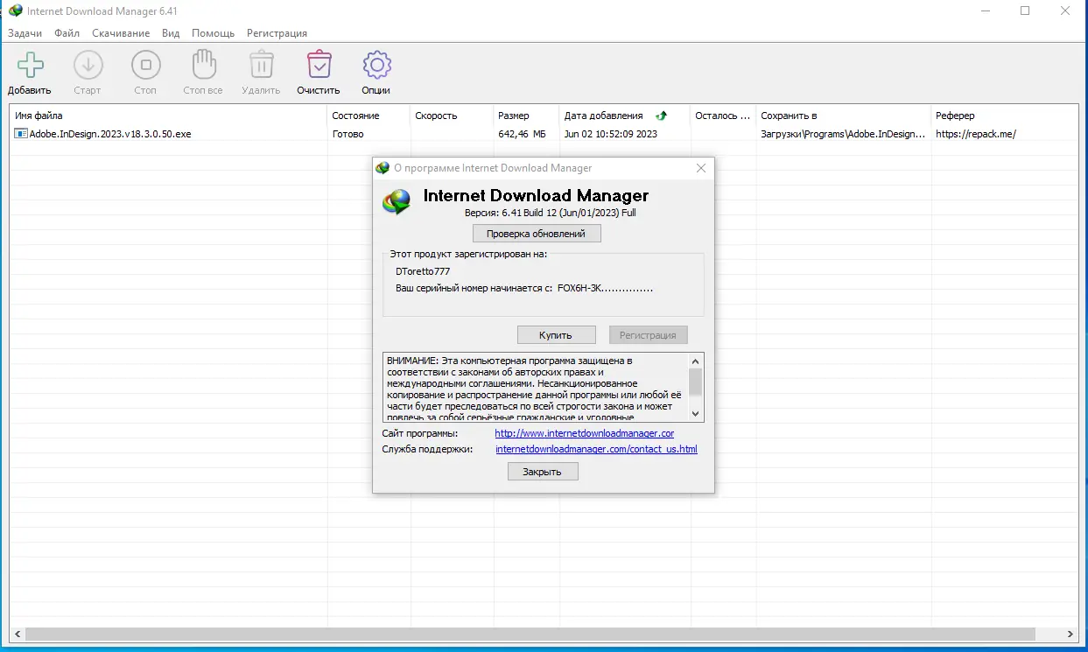Click the DToretto777 registered name
Screen dimensions: 1088x652
(x=423, y=271)
